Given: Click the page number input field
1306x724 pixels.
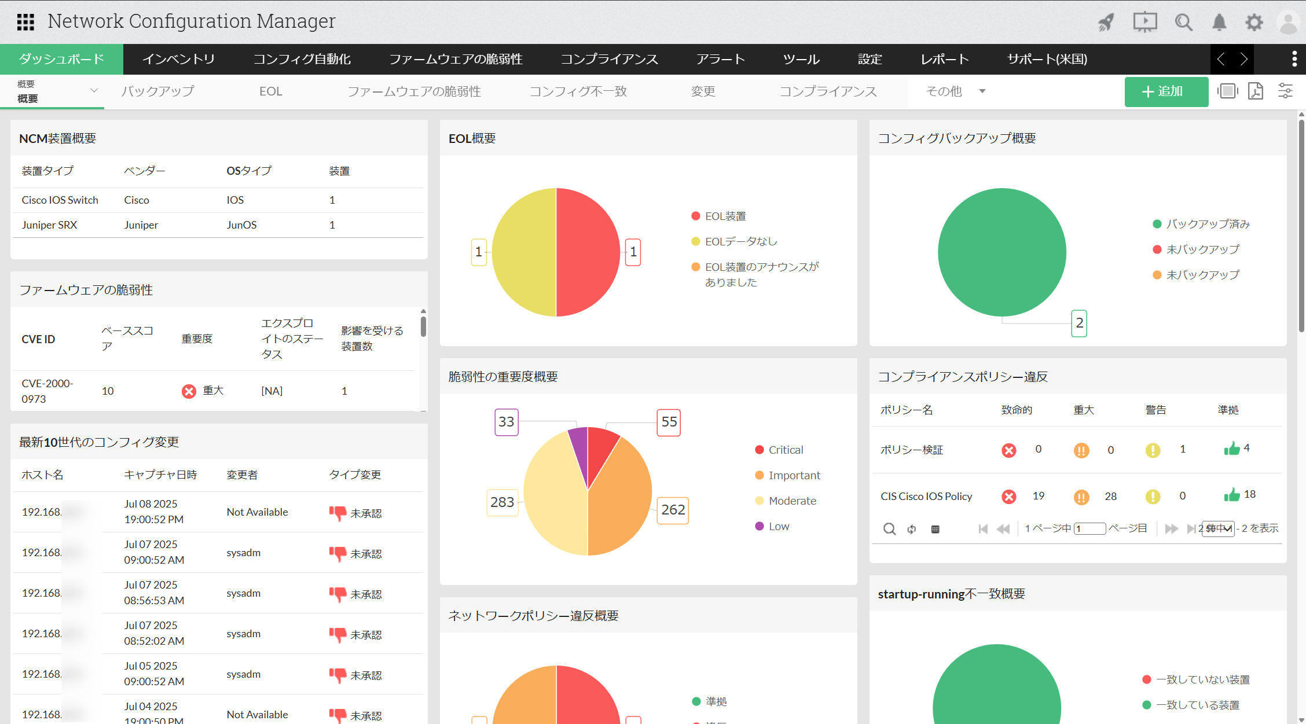Looking at the screenshot, I should (x=1089, y=528).
